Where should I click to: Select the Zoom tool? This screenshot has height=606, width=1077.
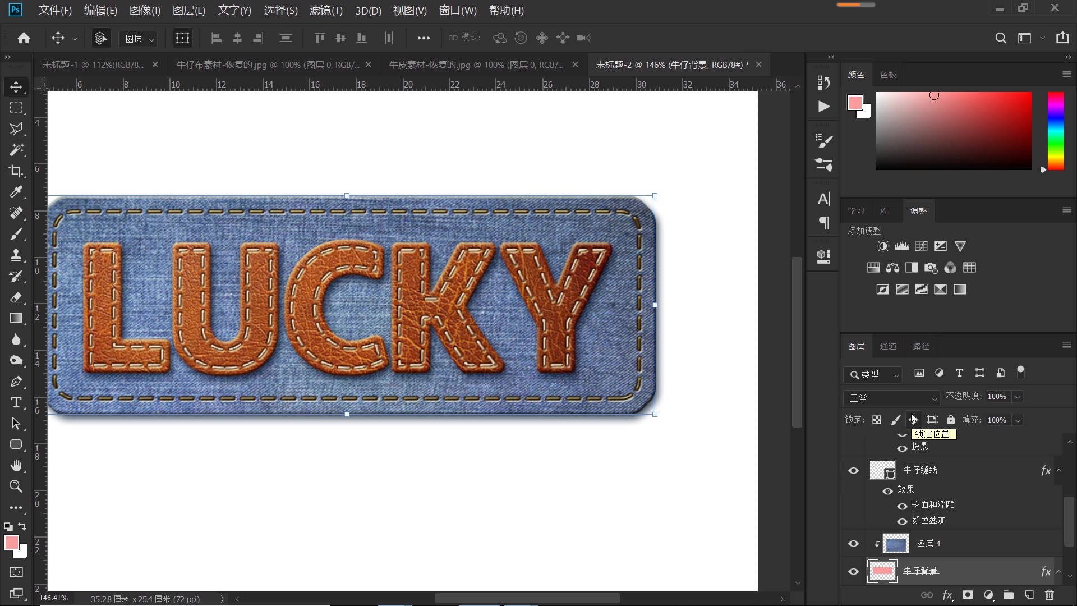click(16, 486)
